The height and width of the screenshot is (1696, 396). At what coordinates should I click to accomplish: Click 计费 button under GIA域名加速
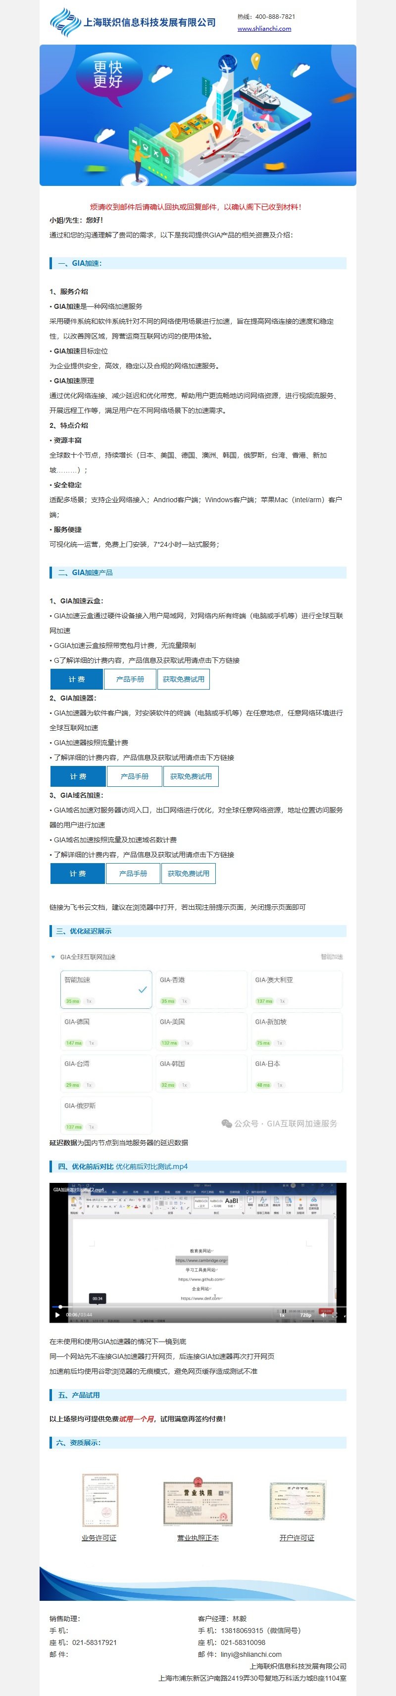(78, 874)
